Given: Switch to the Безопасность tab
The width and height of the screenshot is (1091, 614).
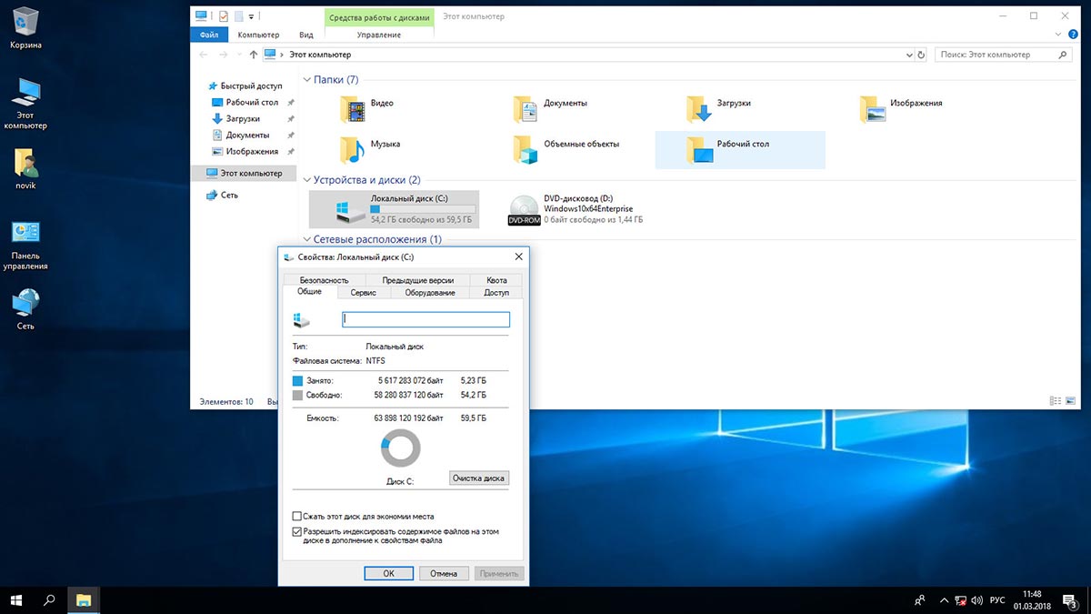Looking at the screenshot, I should click(x=324, y=280).
